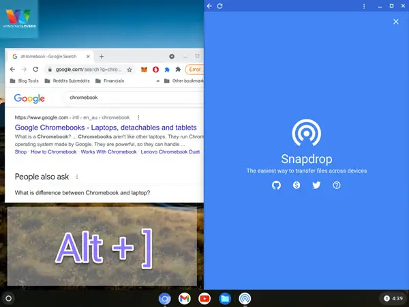409x307 pixels.
Task: Click the blue puzzle extension icon
Action: click(x=167, y=70)
